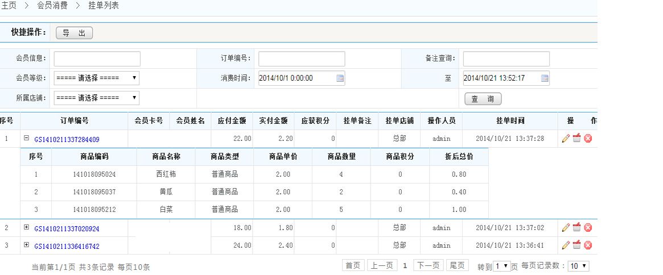Expand the details of order GS1410211336416742
663x275 pixels.
tap(26, 245)
